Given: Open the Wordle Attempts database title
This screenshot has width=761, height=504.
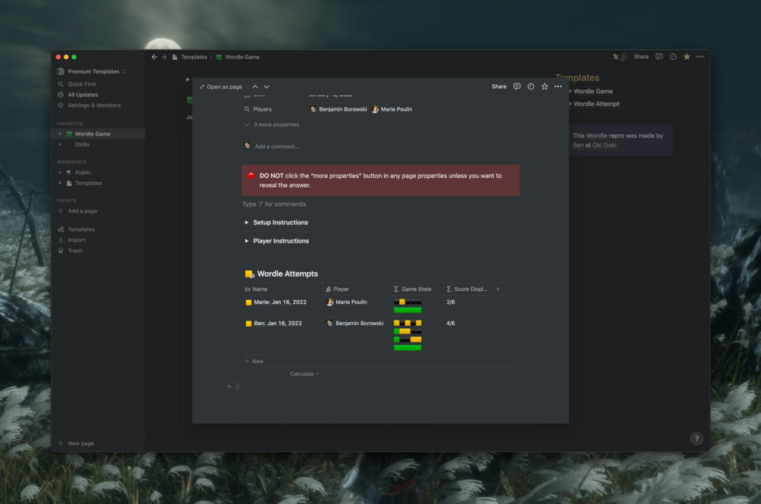Looking at the screenshot, I should click(287, 274).
